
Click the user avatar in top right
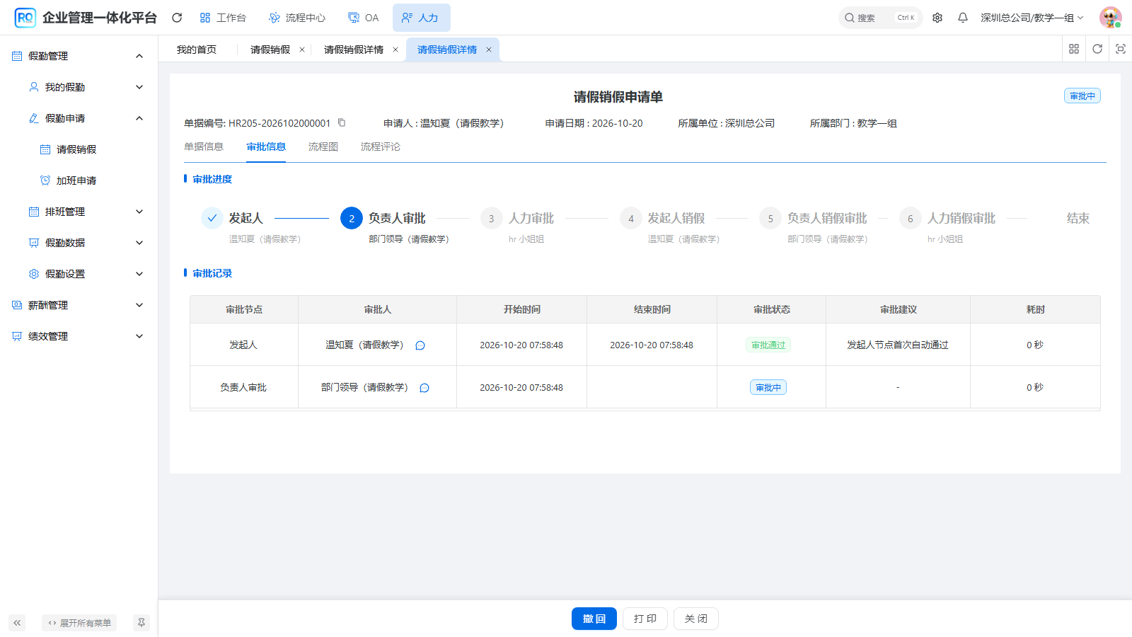[1111, 18]
